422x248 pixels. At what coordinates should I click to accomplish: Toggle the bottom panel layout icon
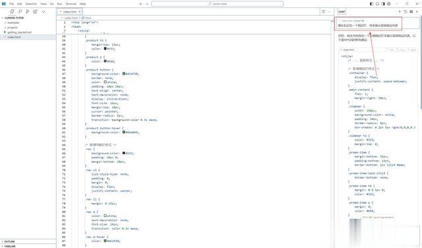(x=377, y=4)
